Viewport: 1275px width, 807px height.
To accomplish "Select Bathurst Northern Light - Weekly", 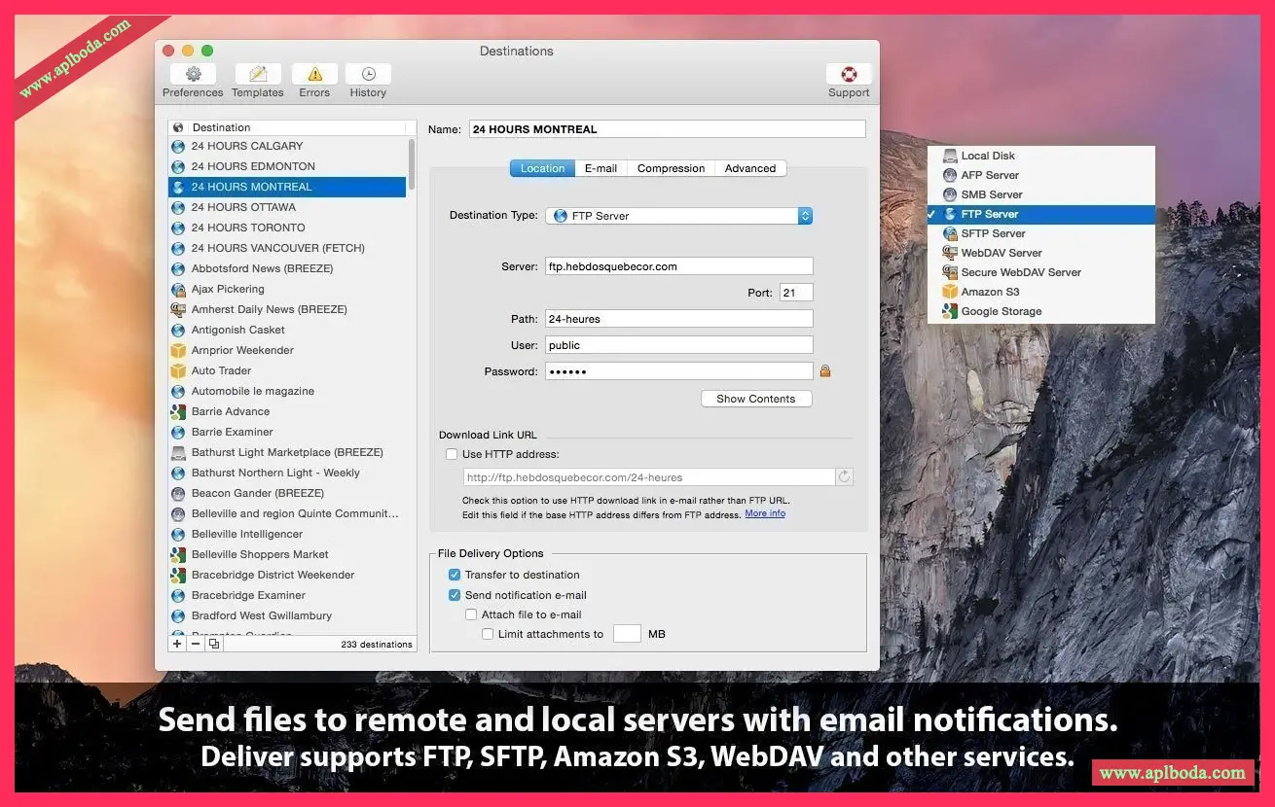I will click(287, 473).
